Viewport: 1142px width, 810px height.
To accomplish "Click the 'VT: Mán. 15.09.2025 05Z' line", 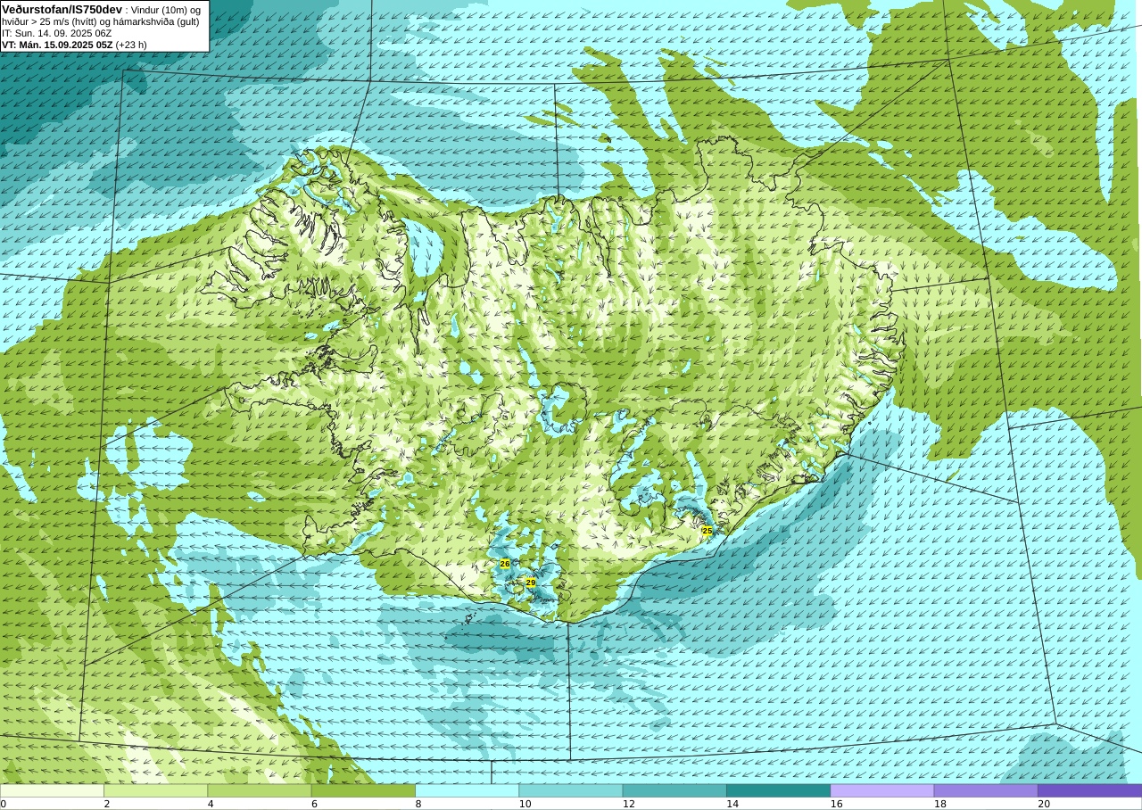I will pos(57,45).
